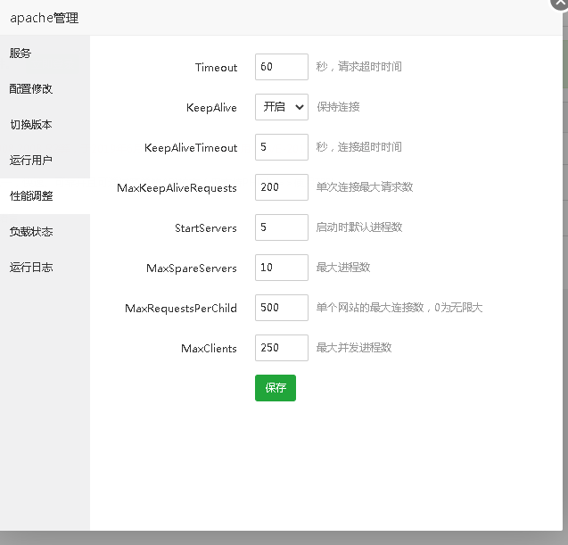The height and width of the screenshot is (545, 568).
Task: Click the StartServers label
Action: (206, 228)
